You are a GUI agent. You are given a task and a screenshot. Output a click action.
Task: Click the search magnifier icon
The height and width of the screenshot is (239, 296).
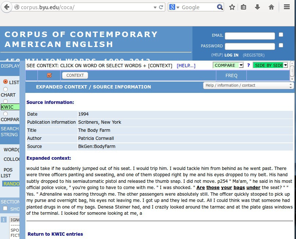[x=220, y=7]
